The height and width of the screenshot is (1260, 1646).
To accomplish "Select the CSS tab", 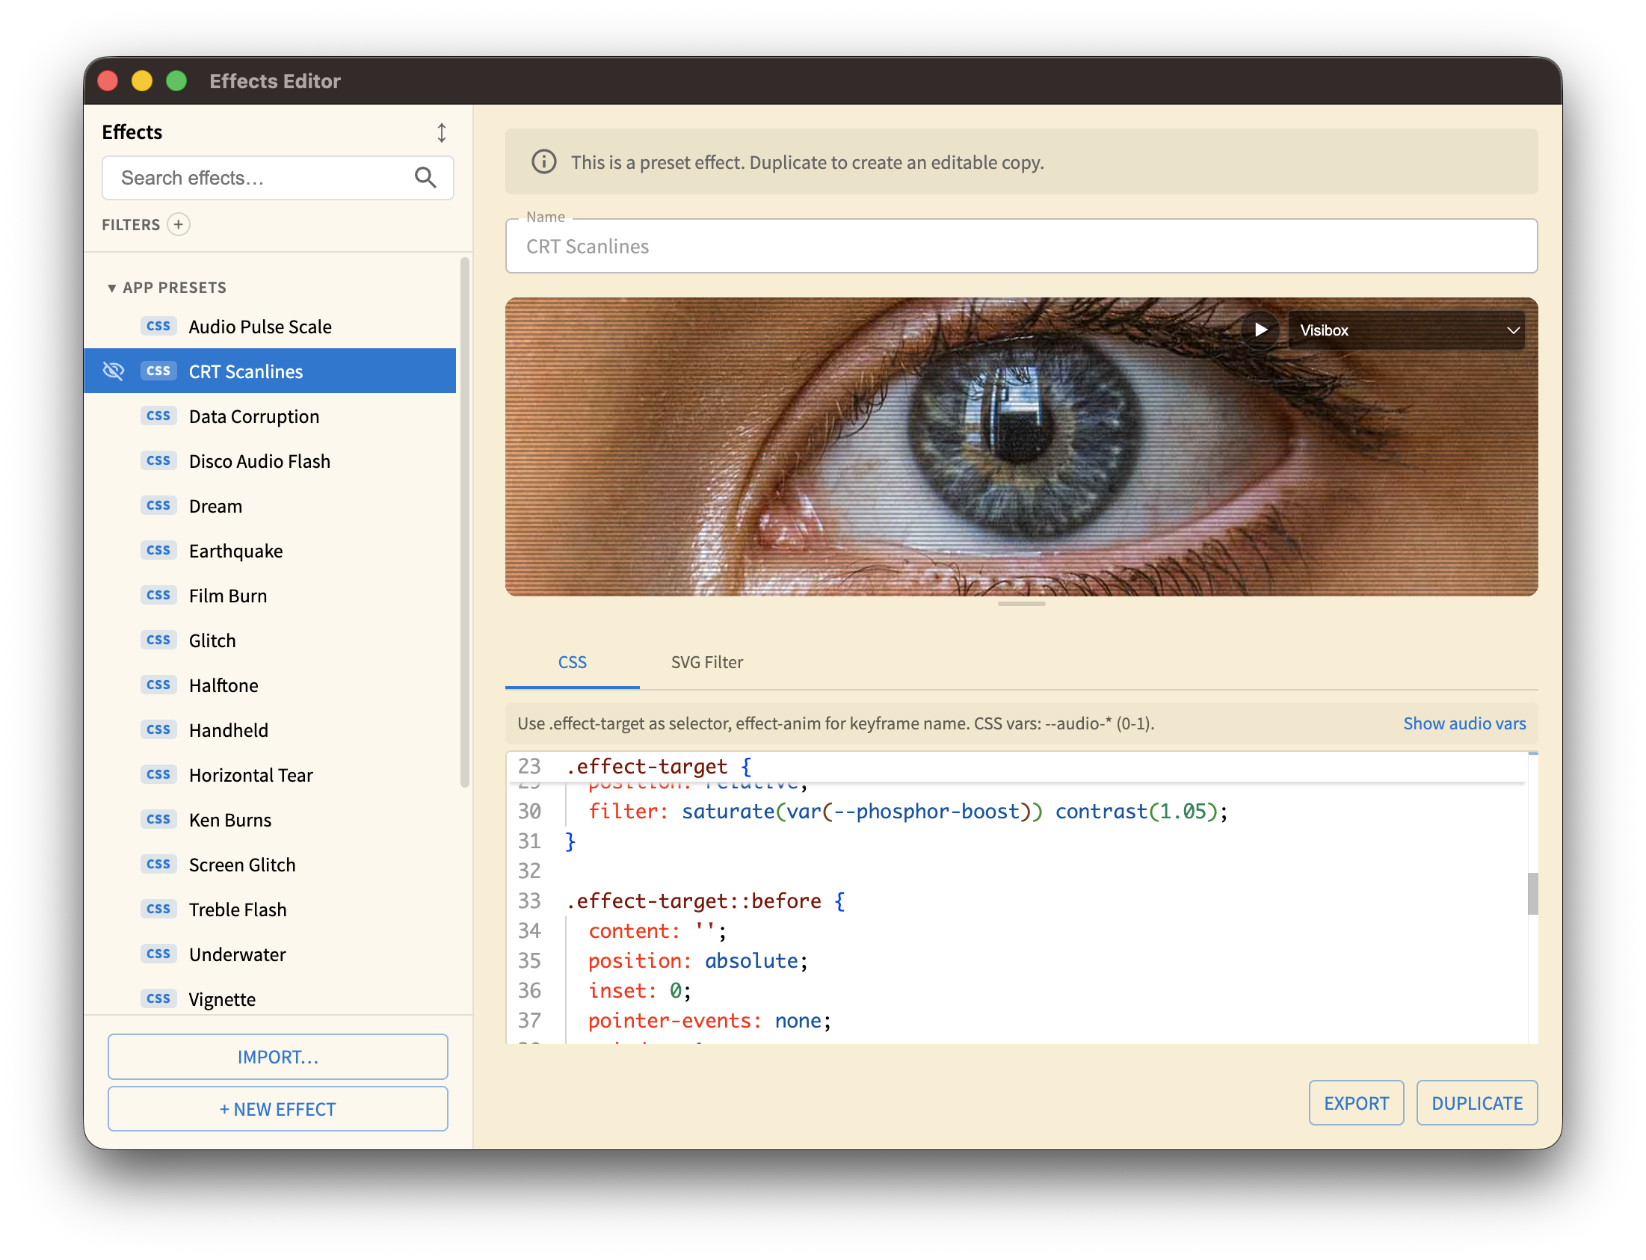I will click(x=572, y=662).
